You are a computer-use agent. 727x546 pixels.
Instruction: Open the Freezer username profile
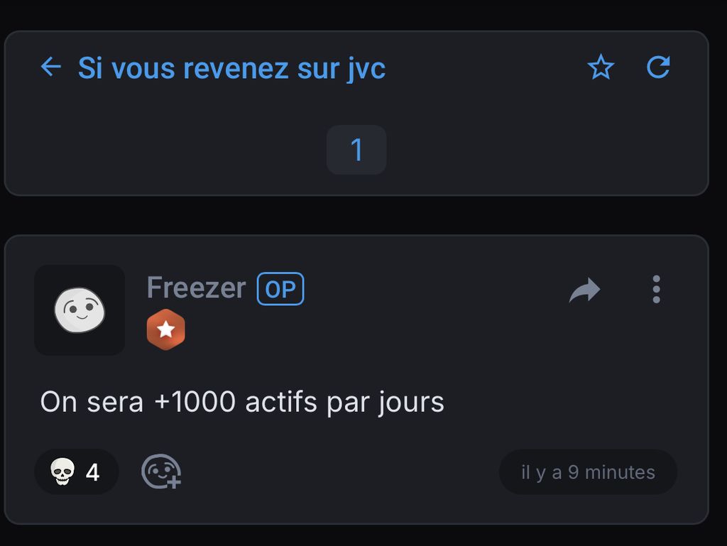click(x=196, y=288)
